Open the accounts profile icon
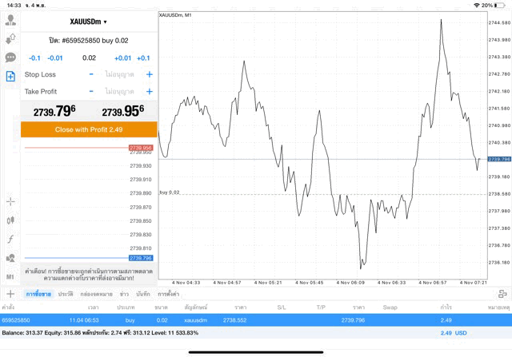This screenshot has width=512, height=357. tap(10, 20)
